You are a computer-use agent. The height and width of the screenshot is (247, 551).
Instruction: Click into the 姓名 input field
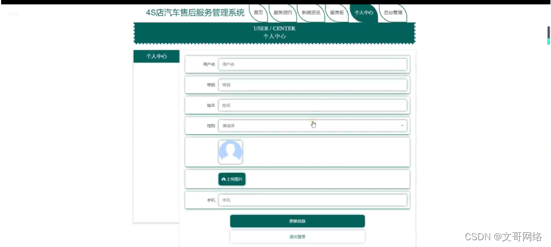coord(312,105)
